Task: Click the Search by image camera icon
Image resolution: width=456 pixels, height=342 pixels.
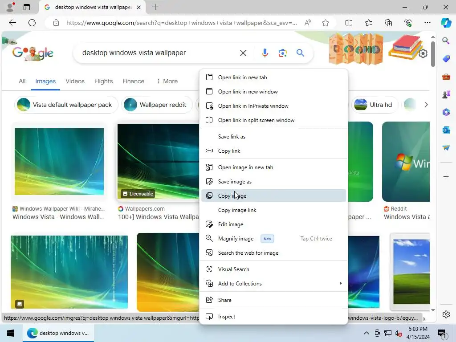Action: [282, 53]
